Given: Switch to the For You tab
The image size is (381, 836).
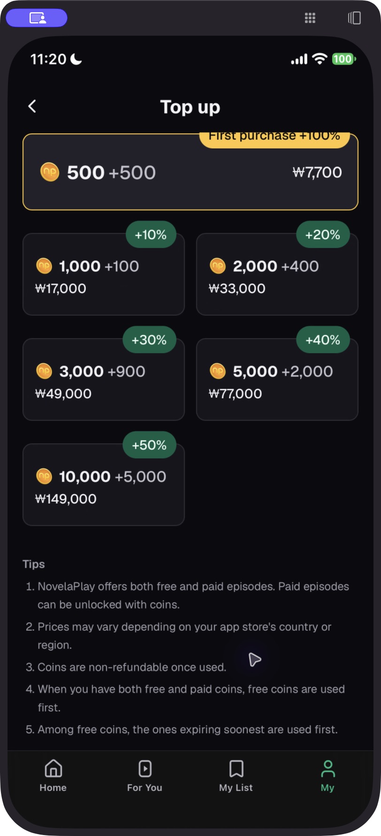Looking at the screenshot, I should coord(145,776).
